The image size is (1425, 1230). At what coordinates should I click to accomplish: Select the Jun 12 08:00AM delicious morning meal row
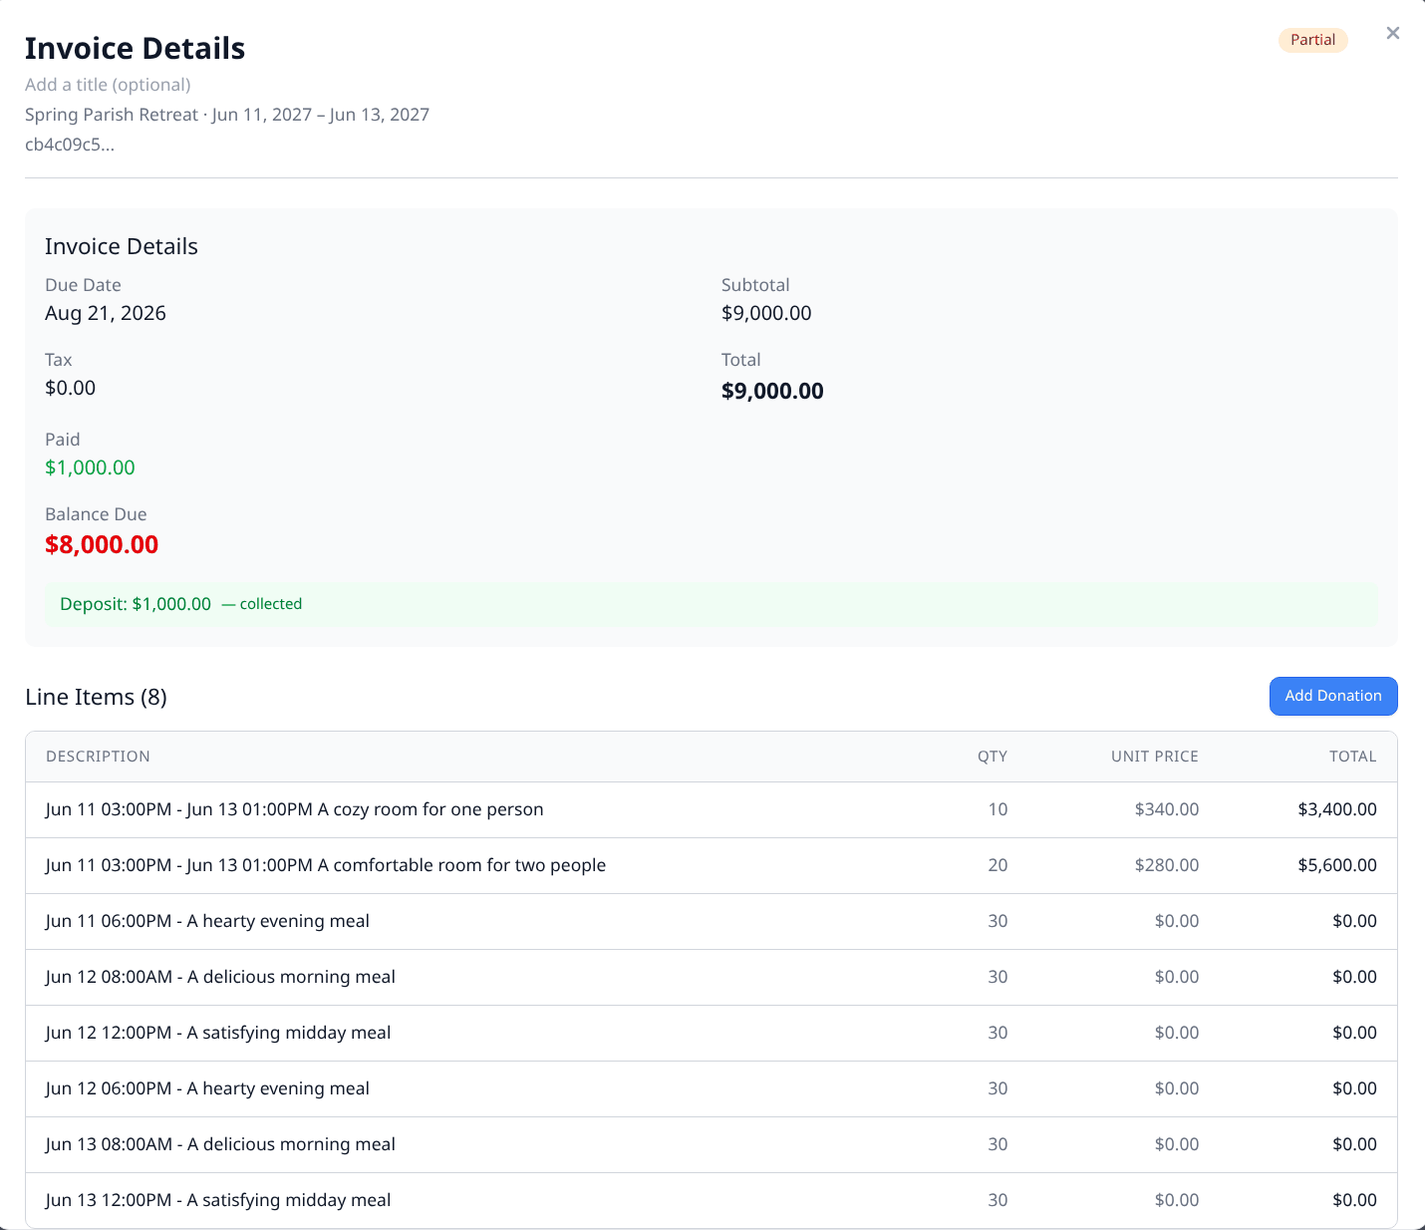pyautogui.click(x=712, y=978)
